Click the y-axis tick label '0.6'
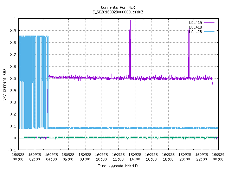The height and width of the screenshot is (169, 225). 13,67
